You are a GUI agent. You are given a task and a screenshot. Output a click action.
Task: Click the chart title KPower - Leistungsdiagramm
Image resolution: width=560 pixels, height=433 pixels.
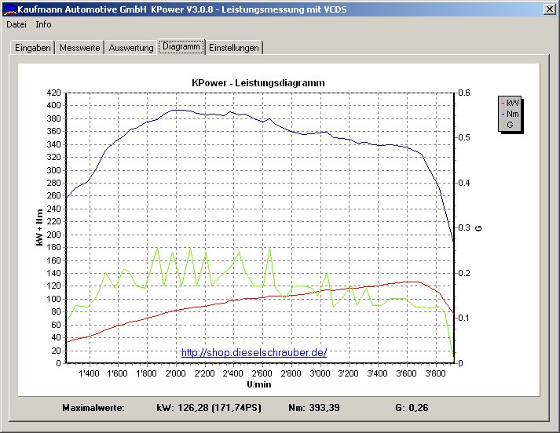click(x=258, y=83)
